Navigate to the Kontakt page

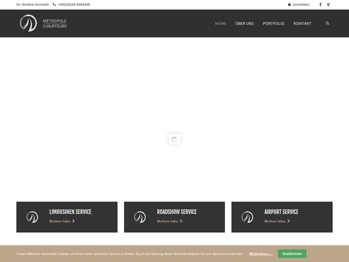pos(302,23)
